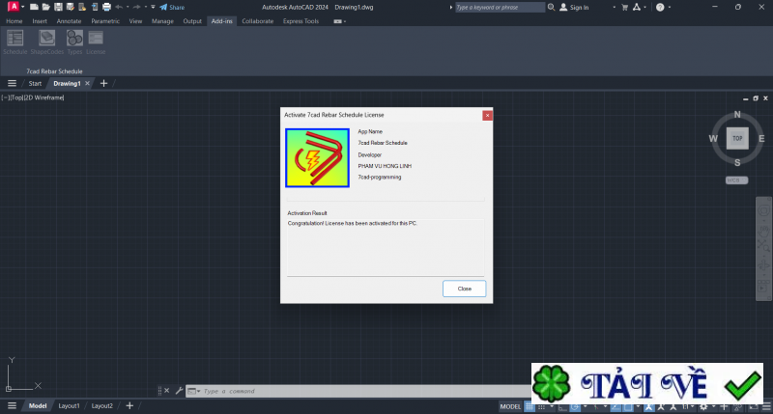Image resolution: width=773 pixels, height=414 pixels.
Task: Click the Open file folder icon
Action: click(45, 7)
